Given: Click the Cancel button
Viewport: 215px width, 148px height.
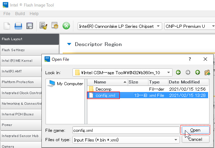Looking at the screenshot, I should (x=195, y=140).
